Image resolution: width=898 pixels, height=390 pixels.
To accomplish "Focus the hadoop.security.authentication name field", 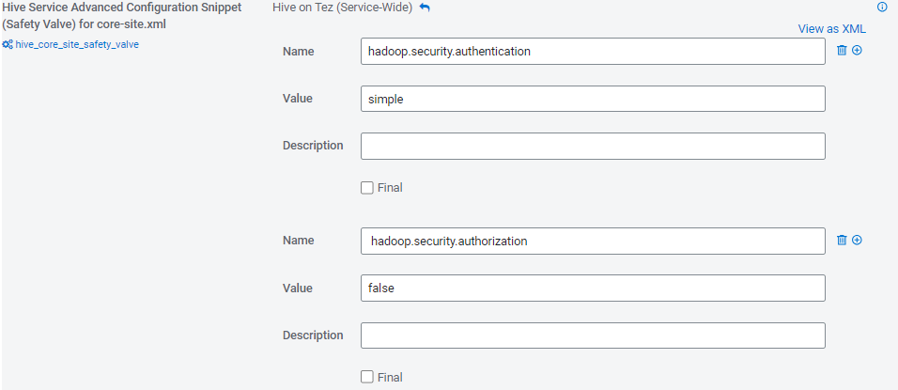I will point(593,52).
